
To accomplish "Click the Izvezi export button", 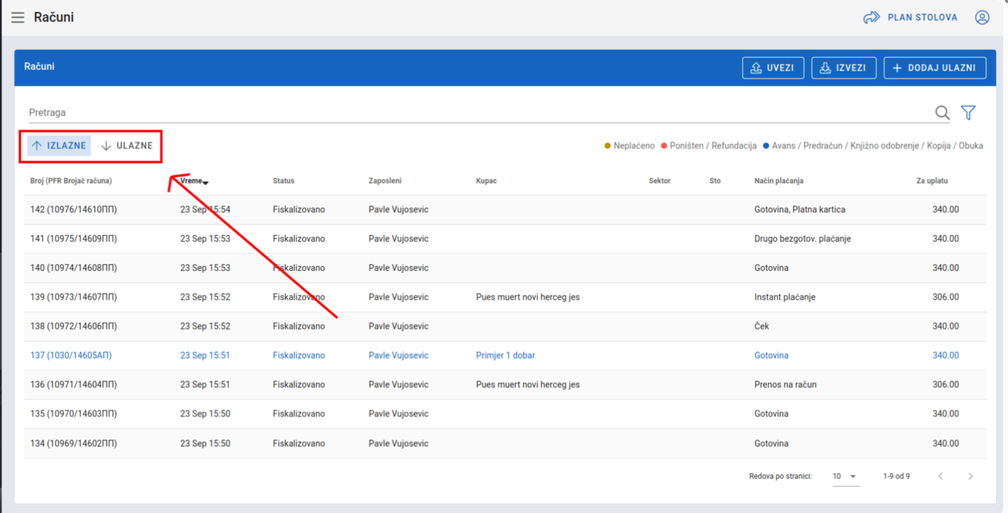I will [x=844, y=68].
